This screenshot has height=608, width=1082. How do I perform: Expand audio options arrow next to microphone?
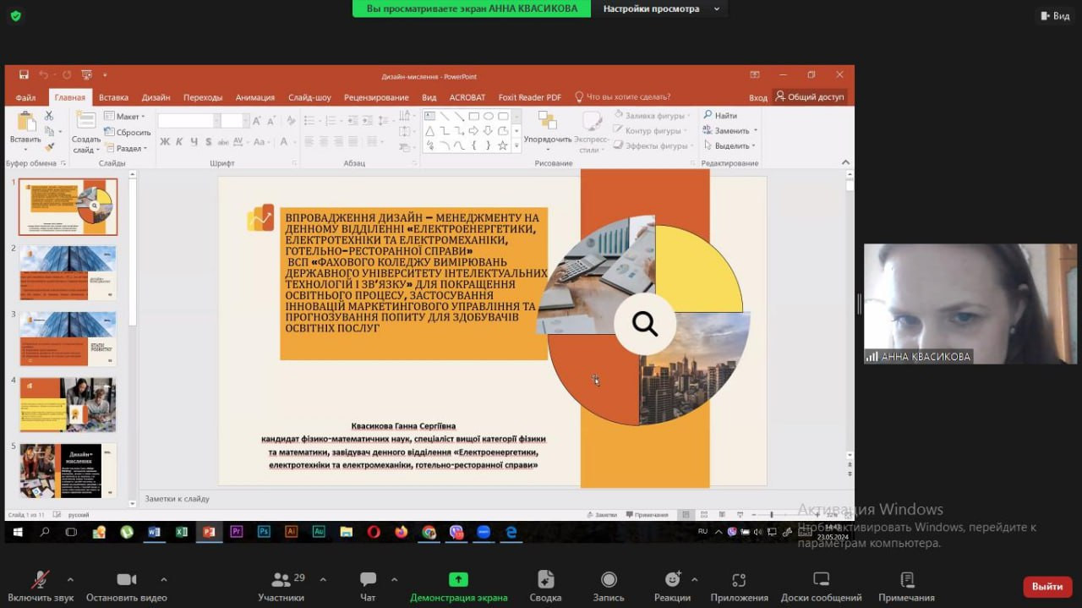tap(70, 579)
